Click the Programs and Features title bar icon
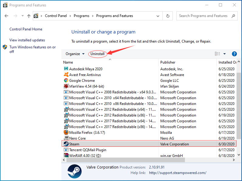Screen dimensions: 242x181 [x=5, y=5]
